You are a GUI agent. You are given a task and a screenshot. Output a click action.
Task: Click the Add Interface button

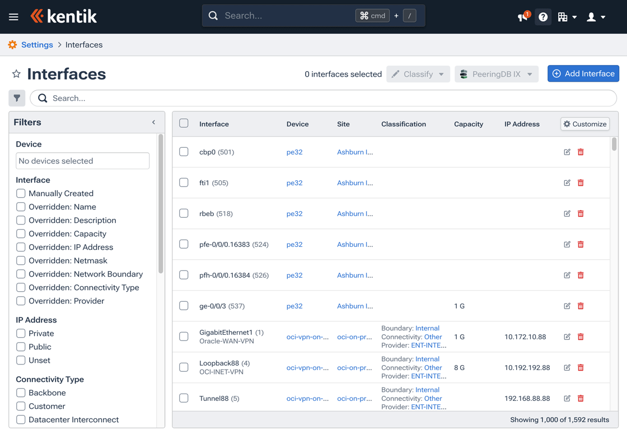click(x=583, y=73)
